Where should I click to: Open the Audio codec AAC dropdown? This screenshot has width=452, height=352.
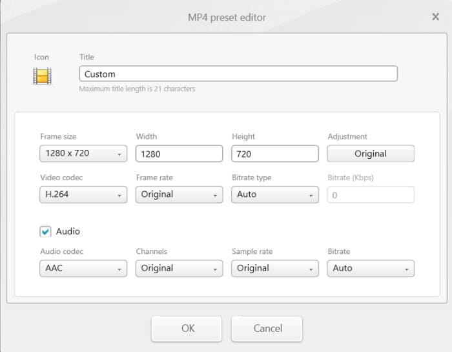(x=83, y=269)
